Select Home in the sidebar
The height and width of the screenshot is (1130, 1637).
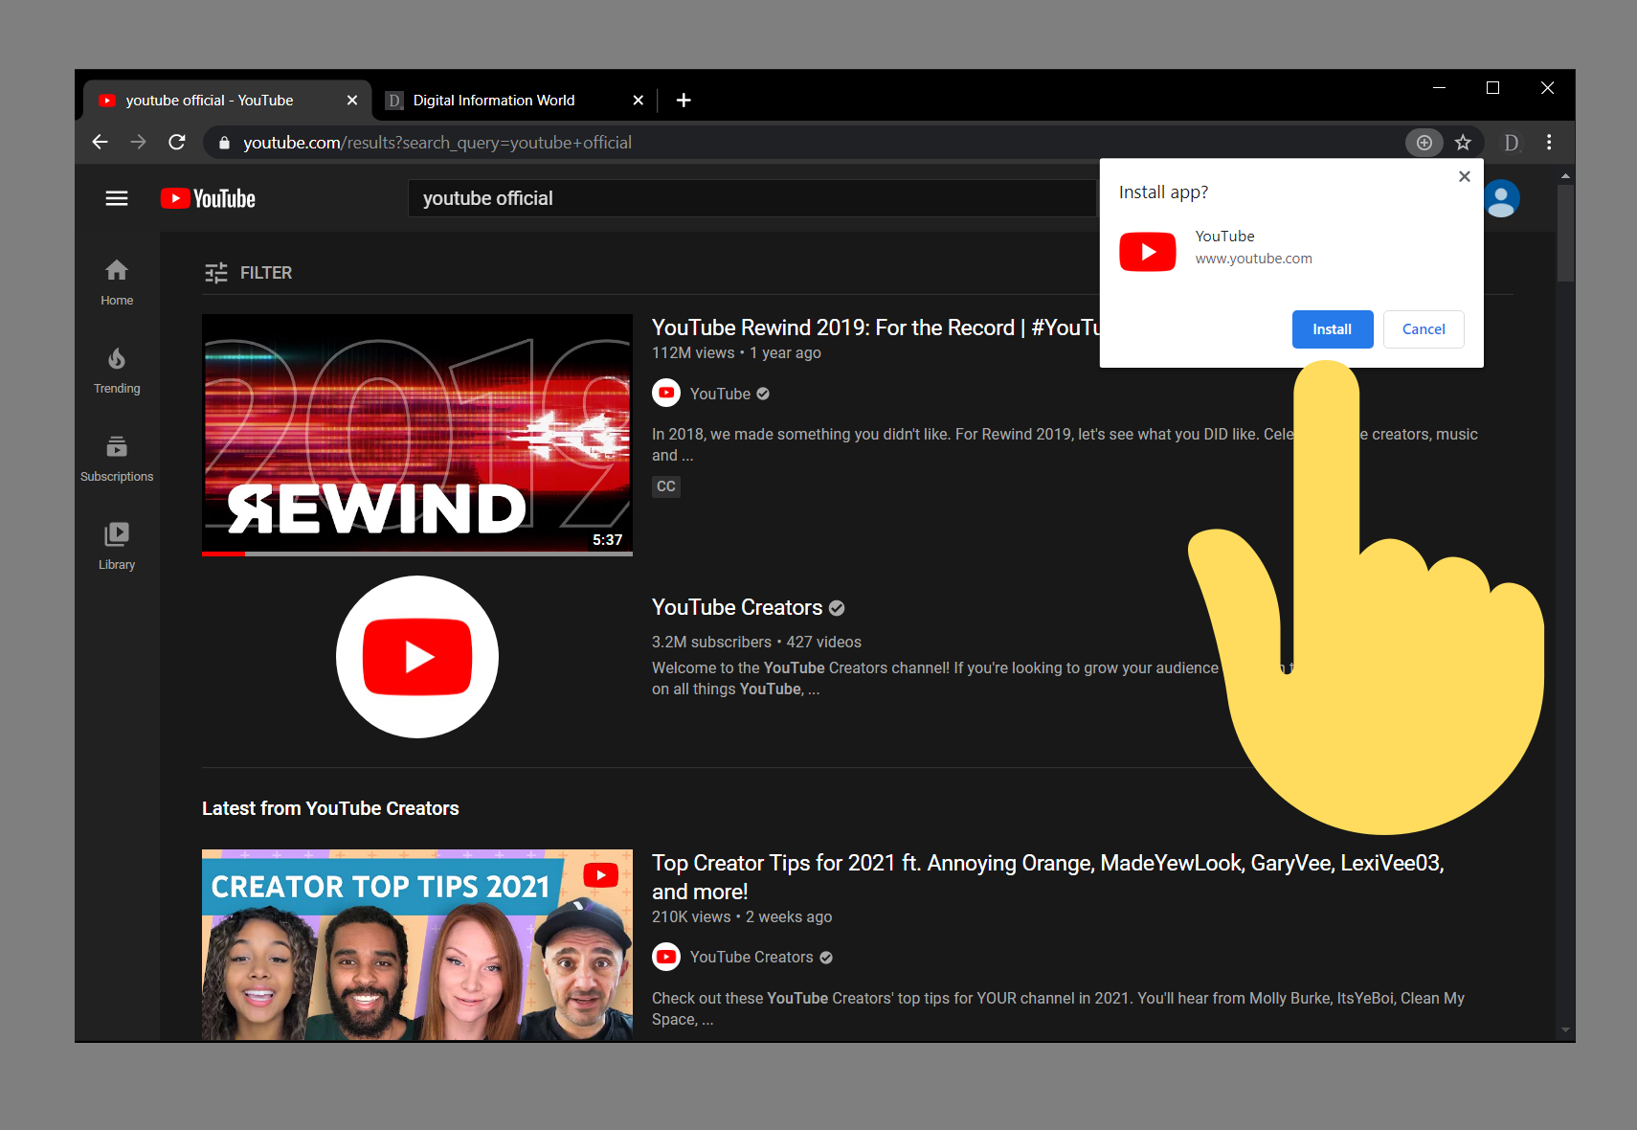coord(116,282)
